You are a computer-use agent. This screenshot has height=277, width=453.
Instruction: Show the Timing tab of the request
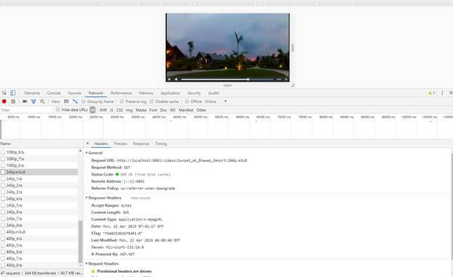(161, 144)
